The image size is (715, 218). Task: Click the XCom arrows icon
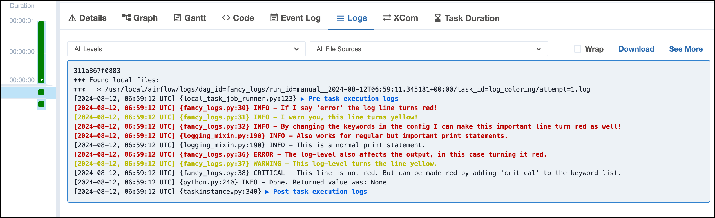click(387, 18)
